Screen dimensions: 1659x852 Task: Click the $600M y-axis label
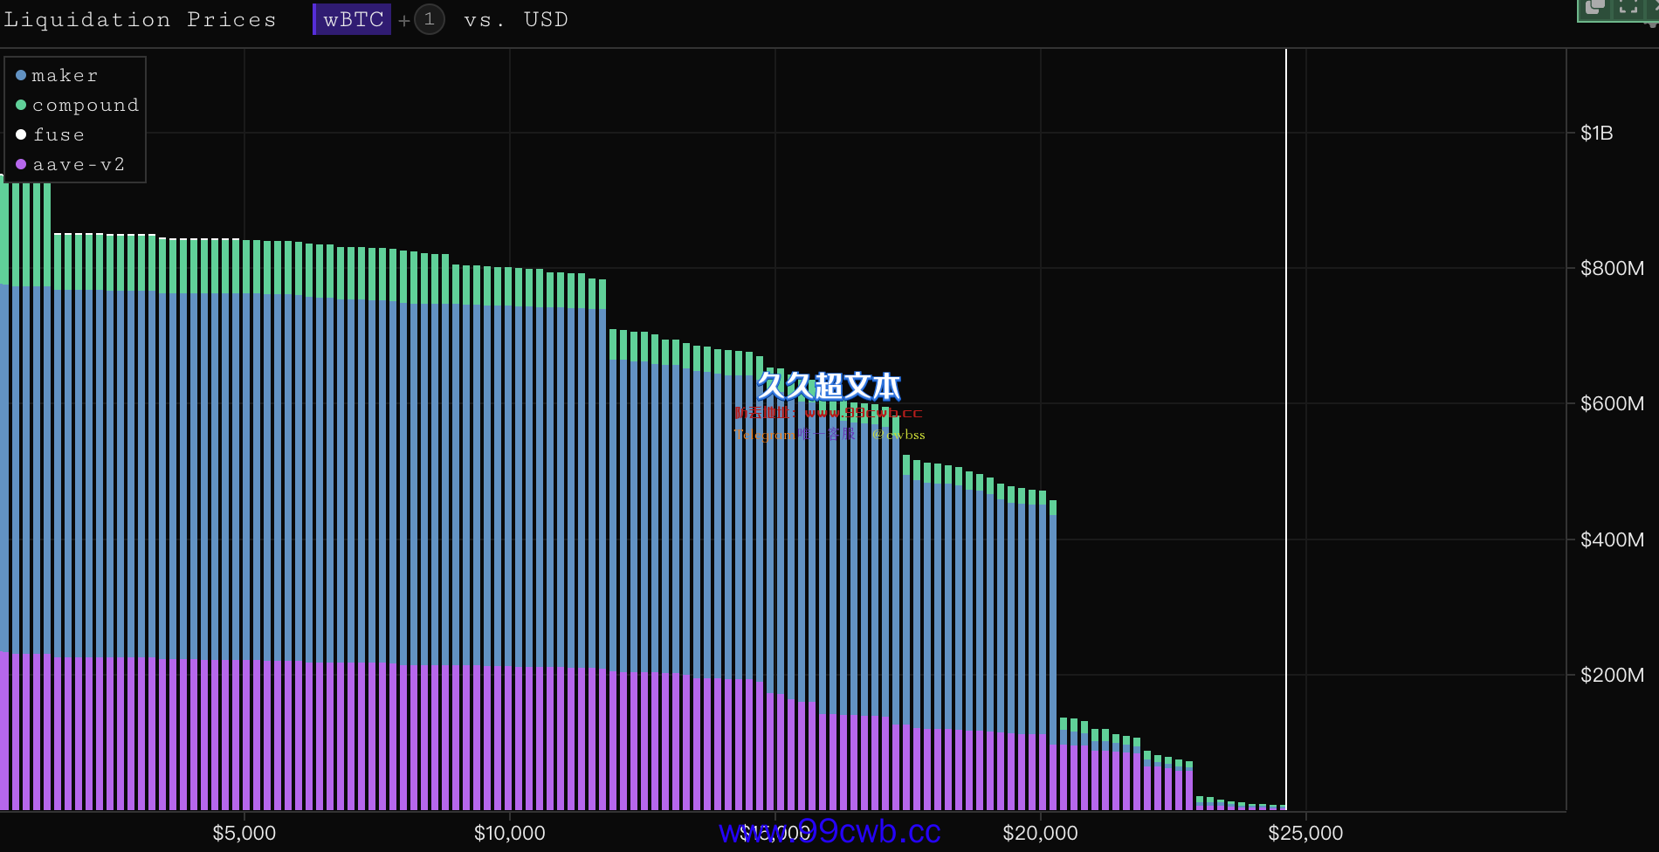click(x=1612, y=404)
